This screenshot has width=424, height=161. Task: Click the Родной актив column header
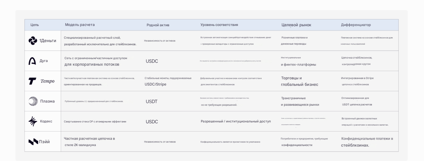coord(158,25)
